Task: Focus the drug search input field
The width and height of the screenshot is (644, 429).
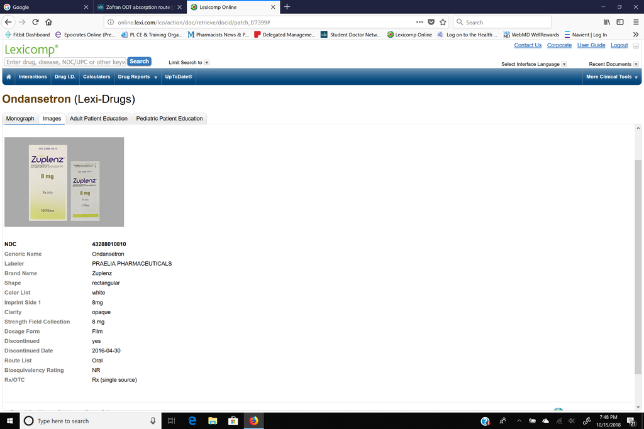Action: pyautogui.click(x=65, y=62)
